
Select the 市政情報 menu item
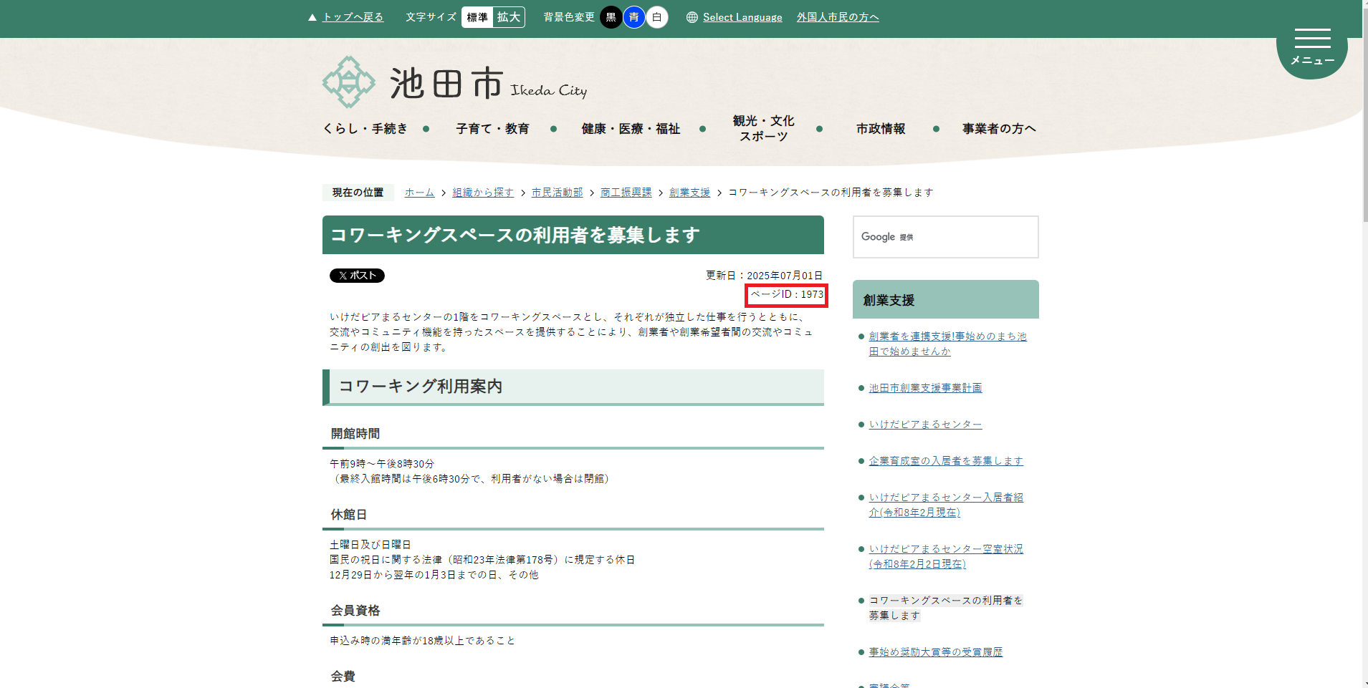[x=881, y=129]
